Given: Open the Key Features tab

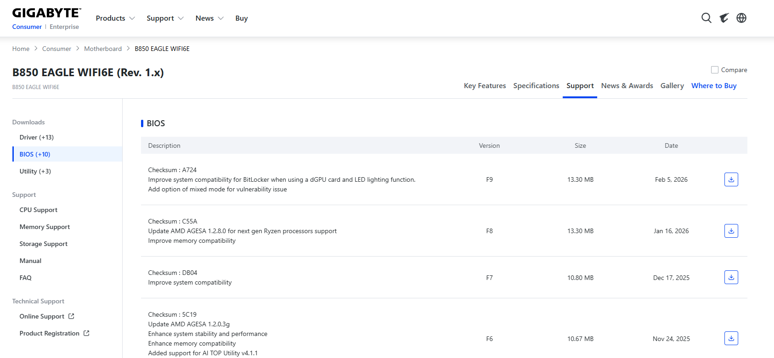Looking at the screenshot, I should [x=485, y=86].
